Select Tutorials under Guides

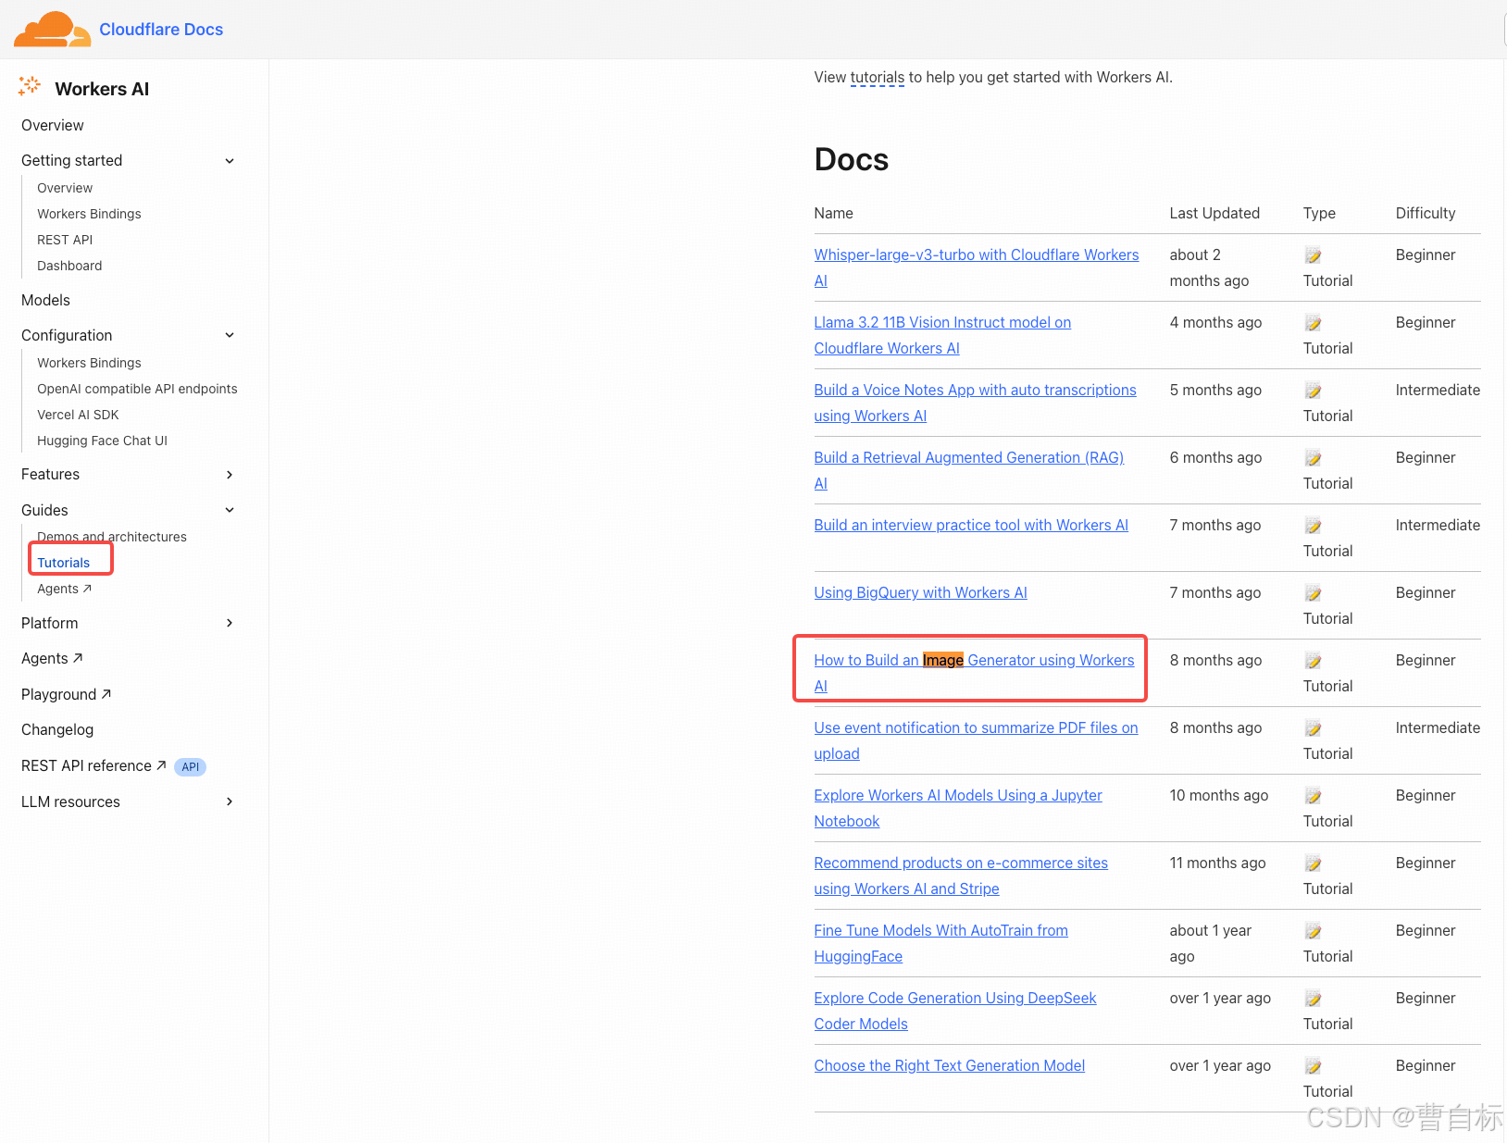(x=64, y=563)
